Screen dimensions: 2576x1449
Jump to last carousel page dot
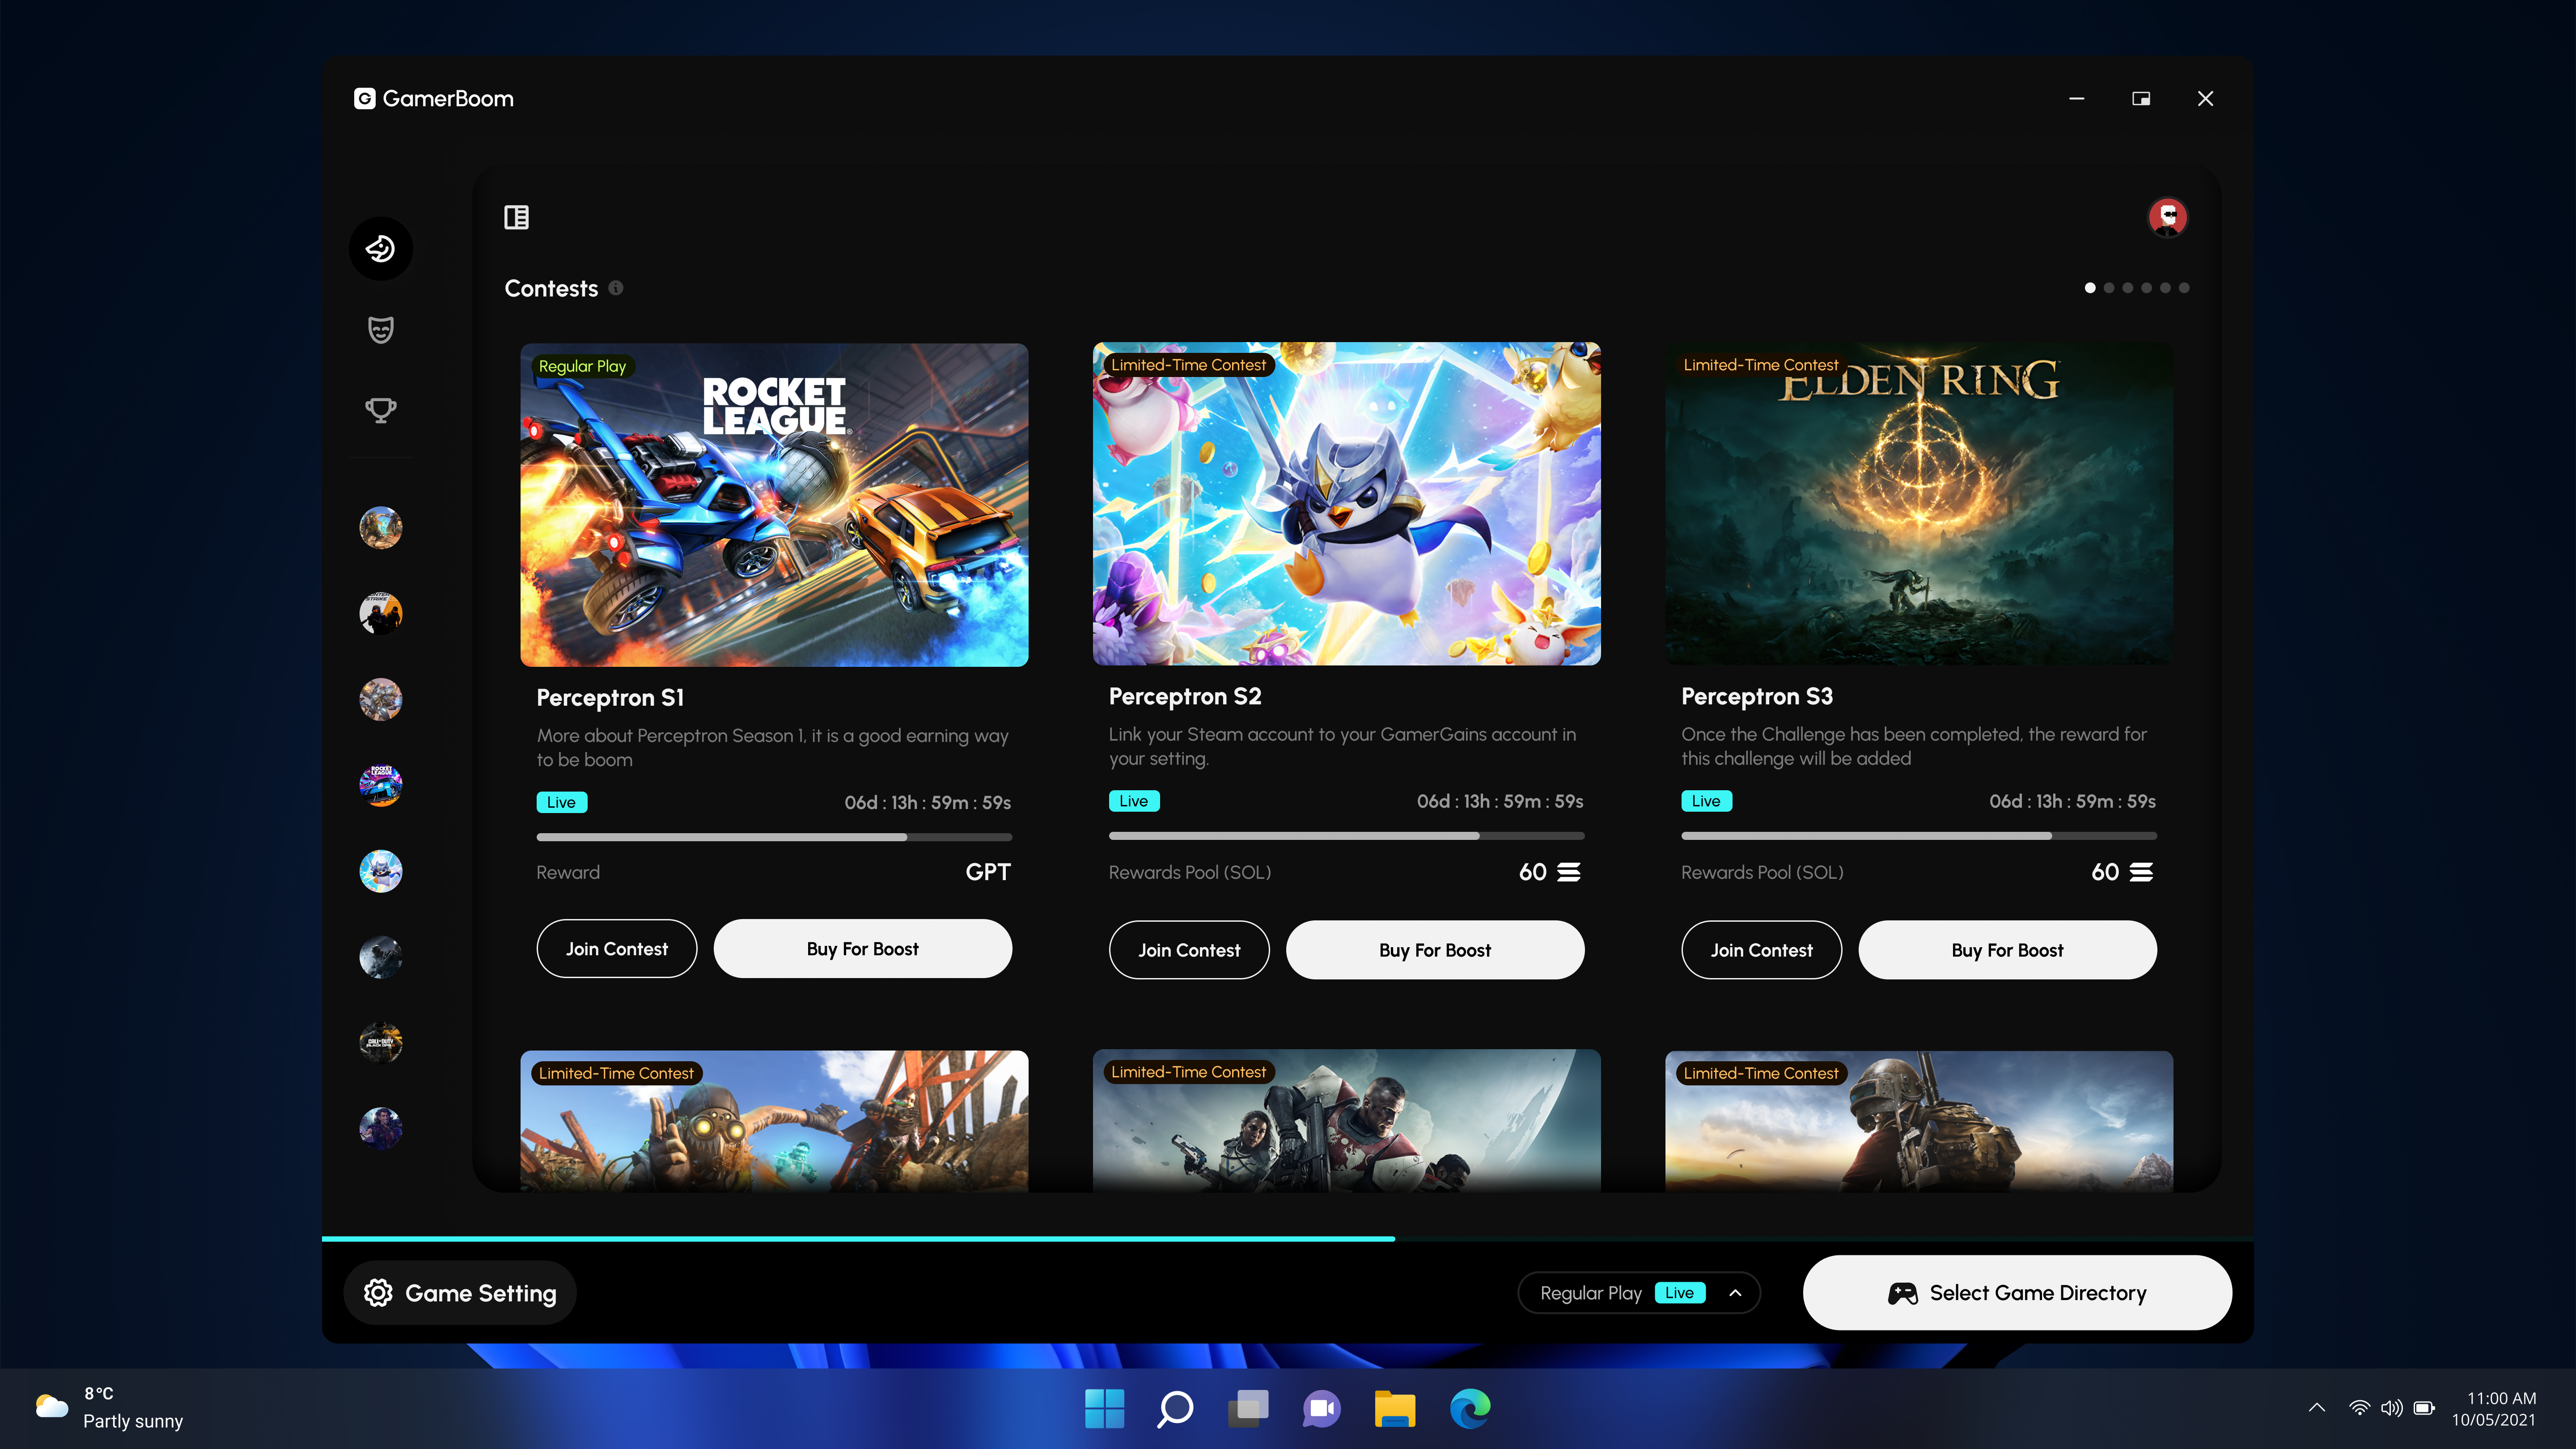click(2184, 288)
